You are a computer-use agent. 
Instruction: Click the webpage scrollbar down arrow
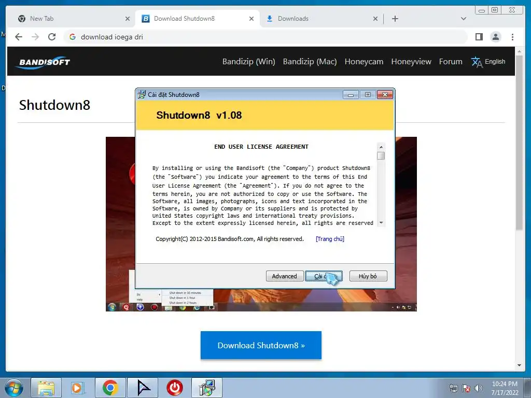[x=519, y=365]
